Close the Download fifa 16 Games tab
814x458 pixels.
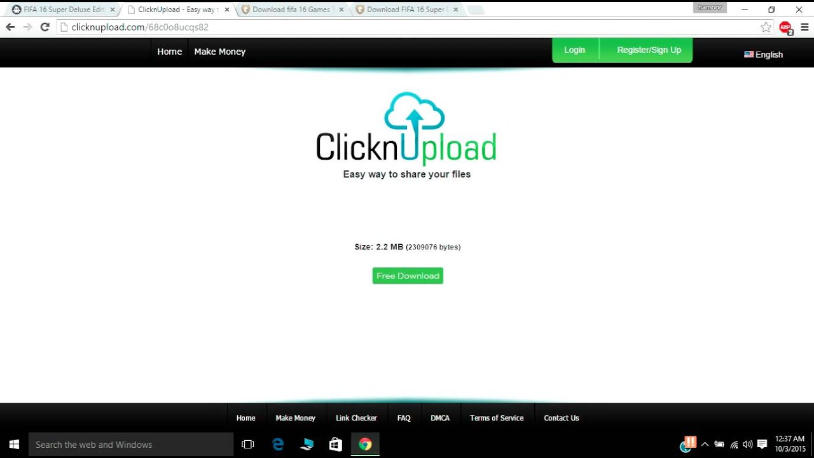(341, 10)
